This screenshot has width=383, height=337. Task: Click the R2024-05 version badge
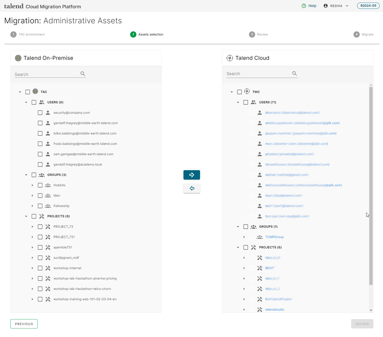tap(368, 6)
